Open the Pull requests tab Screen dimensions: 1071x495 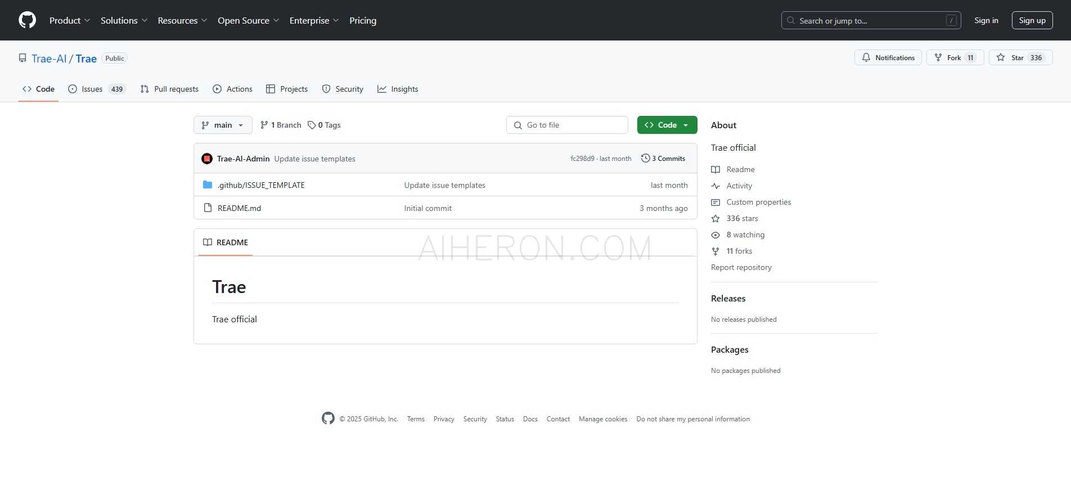click(169, 89)
